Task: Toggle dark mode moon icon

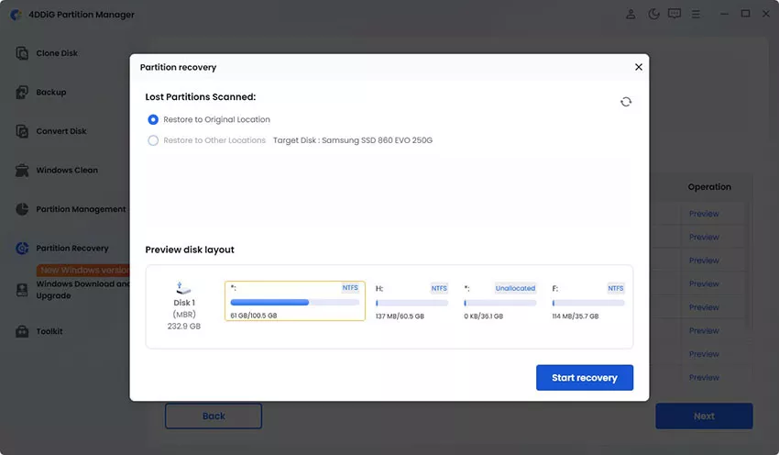Action: coord(653,14)
